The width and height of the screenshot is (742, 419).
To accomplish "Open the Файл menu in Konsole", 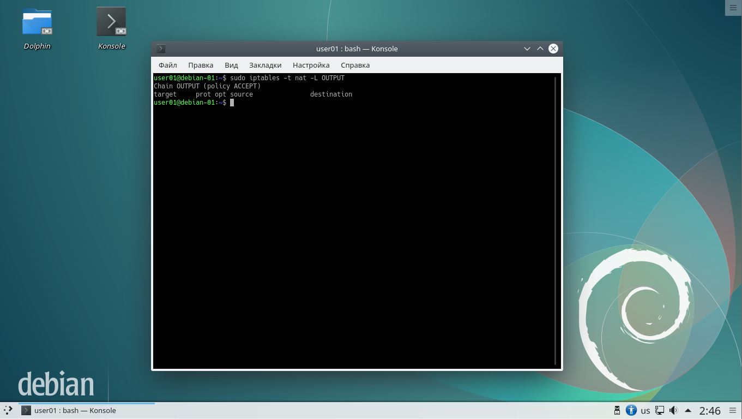I will click(x=167, y=65).
